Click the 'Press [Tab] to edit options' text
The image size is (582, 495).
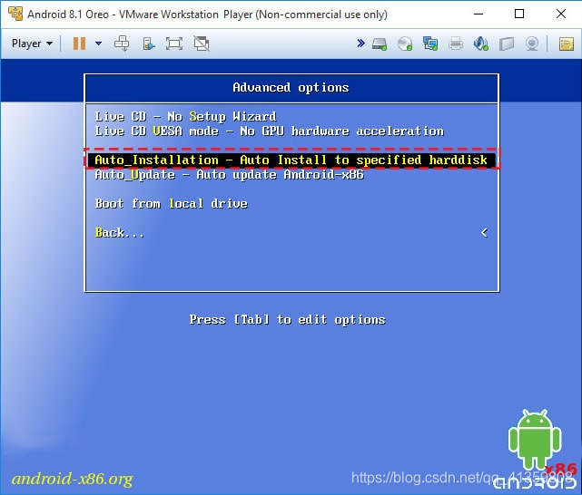tap(287, 319)
